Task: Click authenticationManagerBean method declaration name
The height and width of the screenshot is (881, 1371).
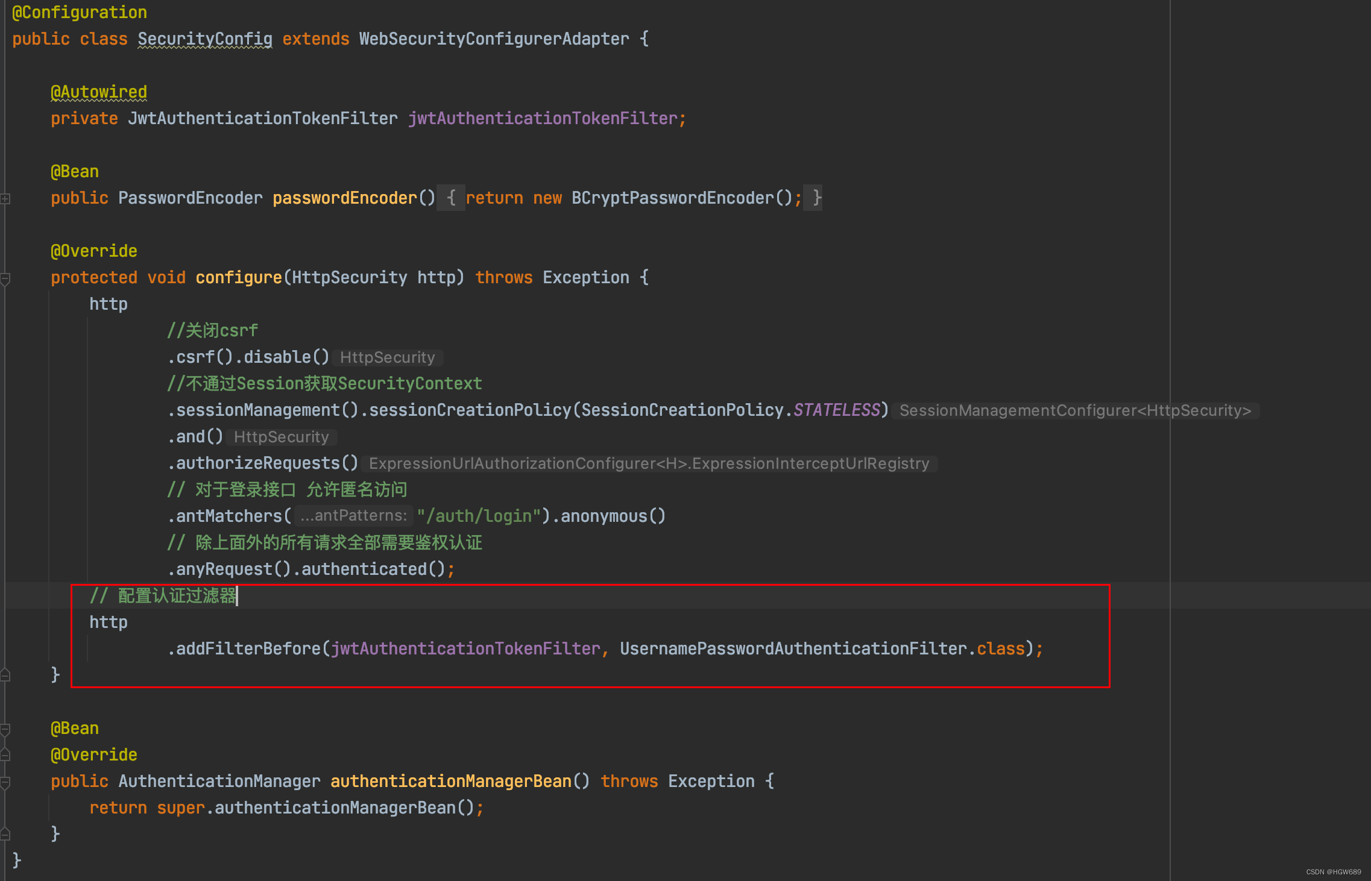Action: pyautogui.click(x=451, y=781)
